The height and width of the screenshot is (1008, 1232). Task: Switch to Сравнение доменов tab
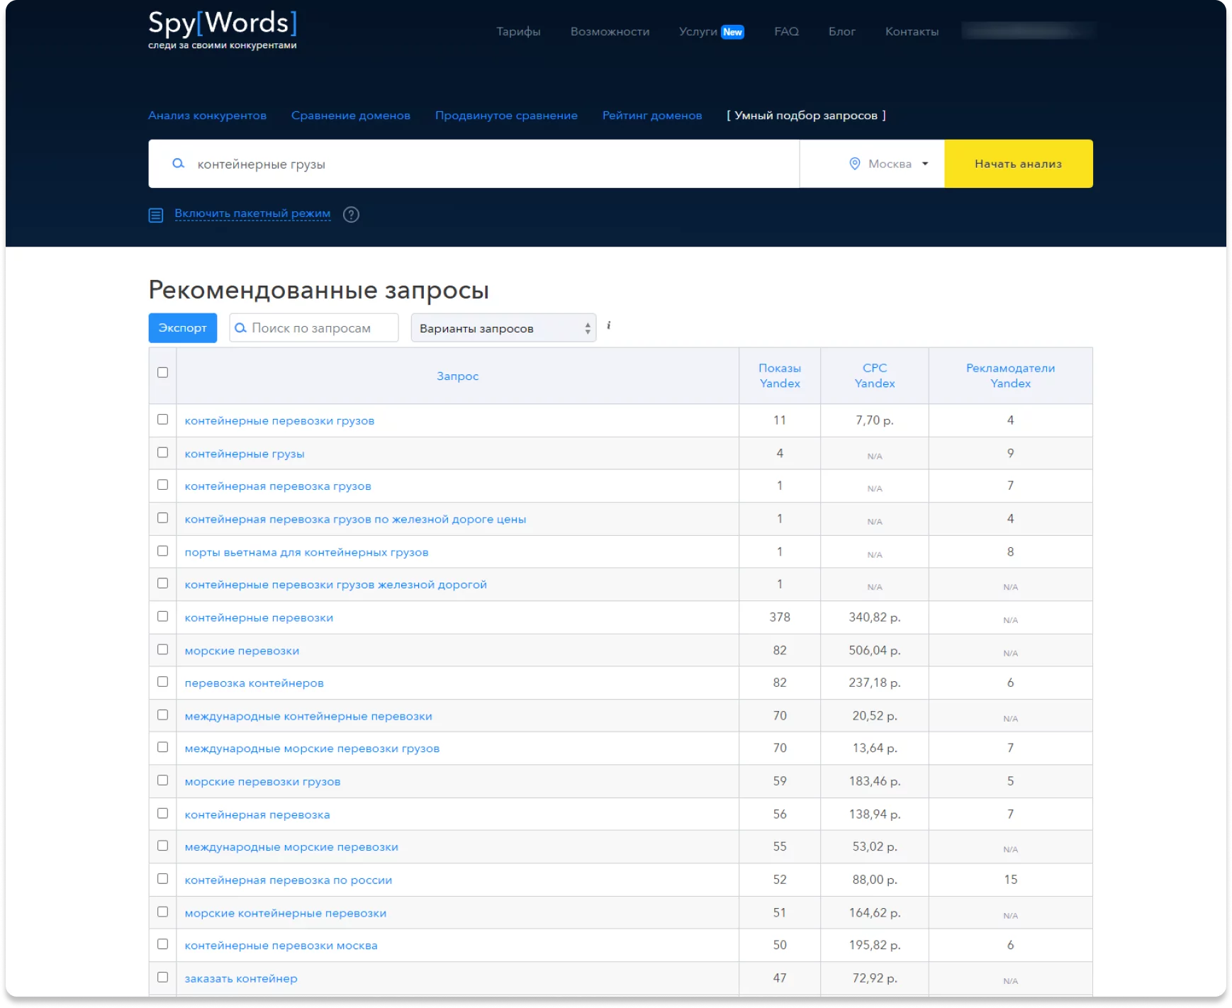click(x=351, y=116)
